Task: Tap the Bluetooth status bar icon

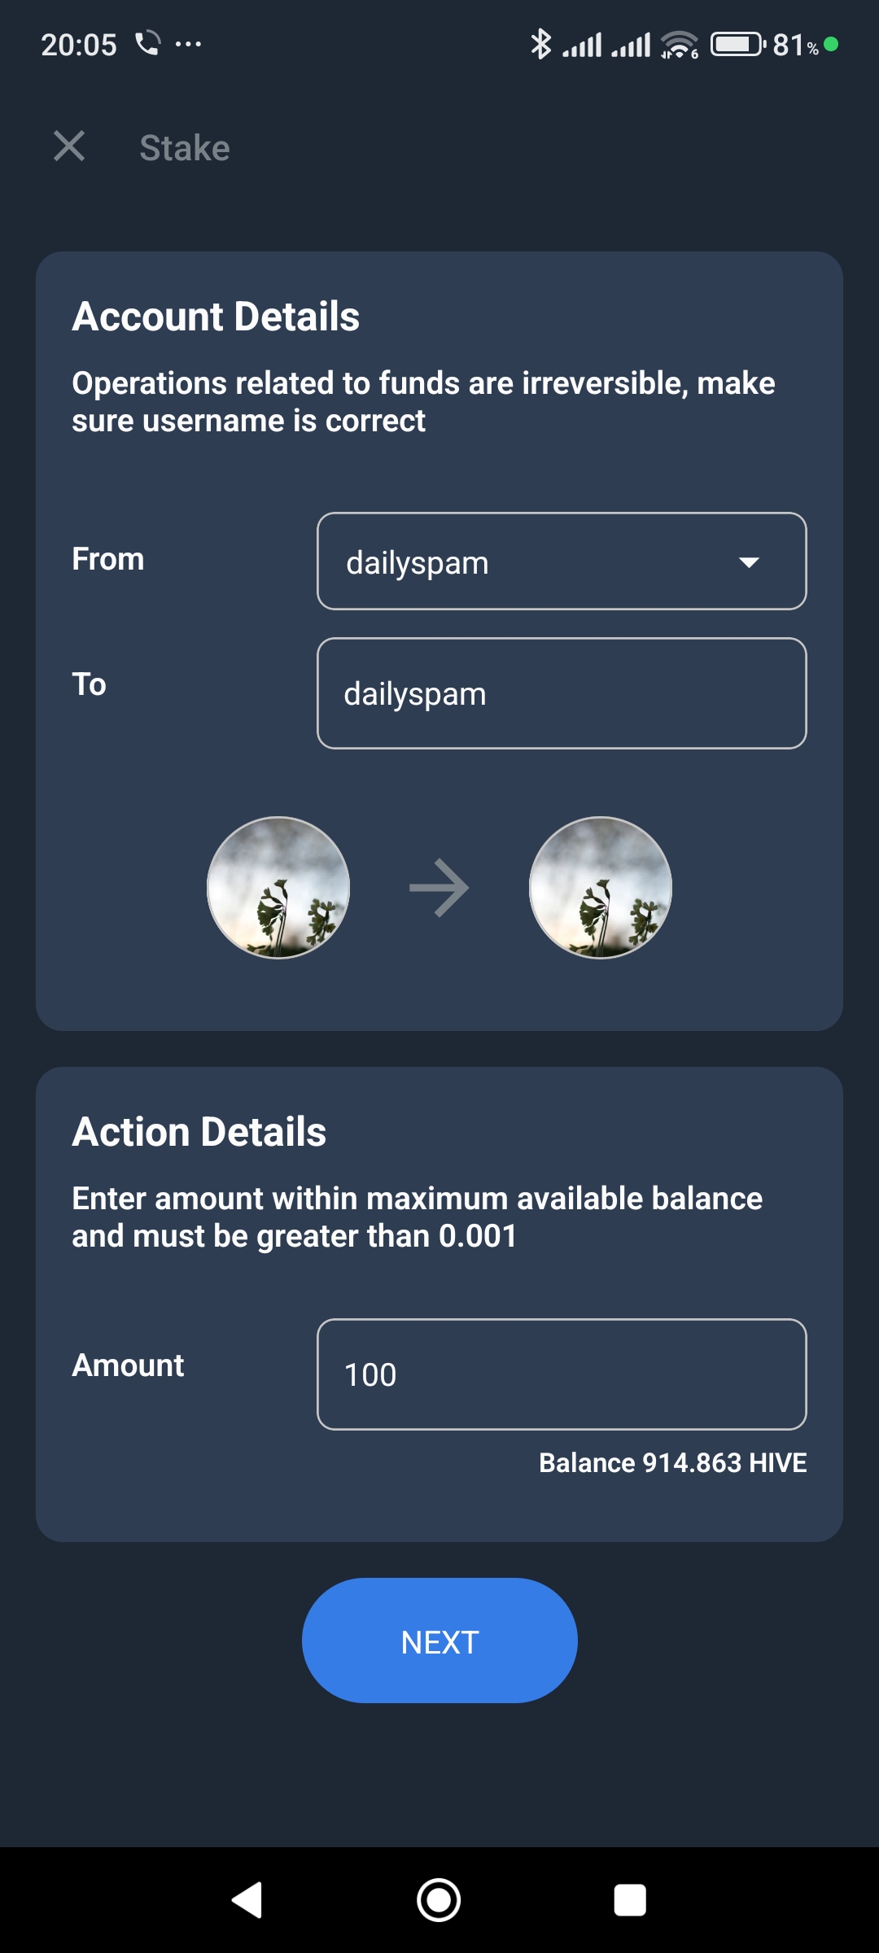Action: pos(540,44)
